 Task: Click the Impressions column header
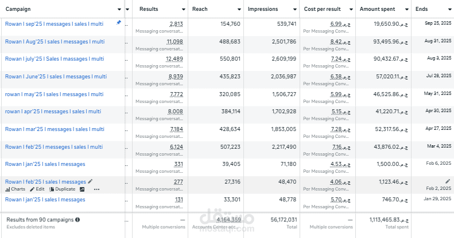263,10
